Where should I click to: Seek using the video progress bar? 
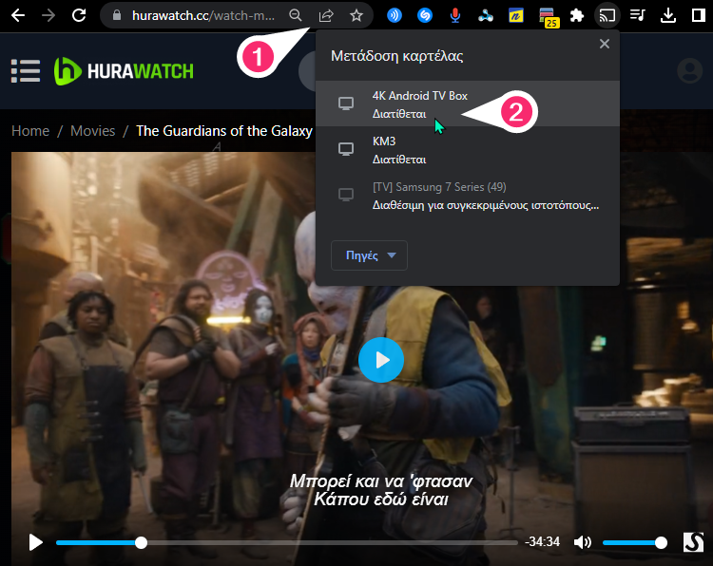(286, 542)
